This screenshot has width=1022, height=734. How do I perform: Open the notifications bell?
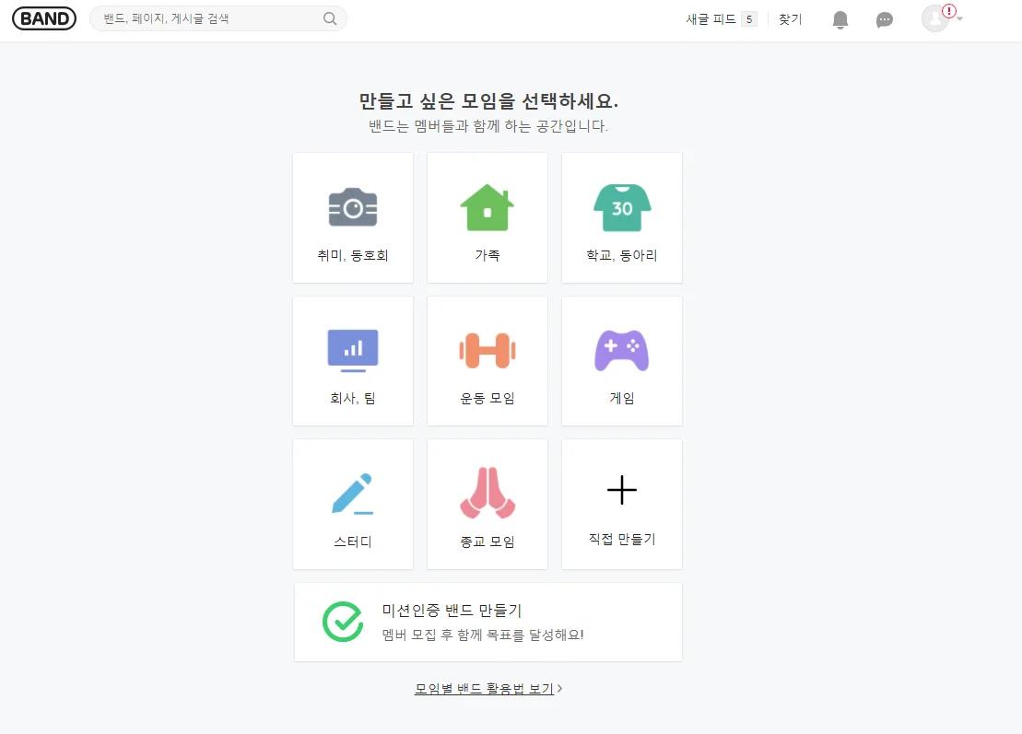point(840,19)
